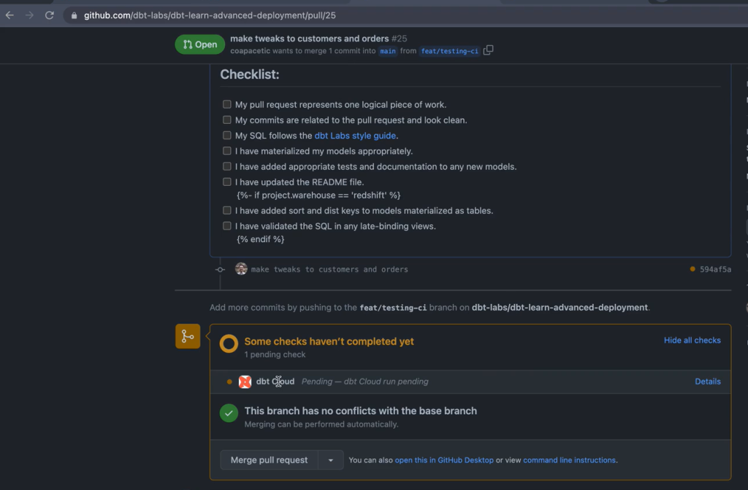The height and width of the screenshot is (490, 748).
Task: Open the command line instructions link
Action: pos(569,460)
